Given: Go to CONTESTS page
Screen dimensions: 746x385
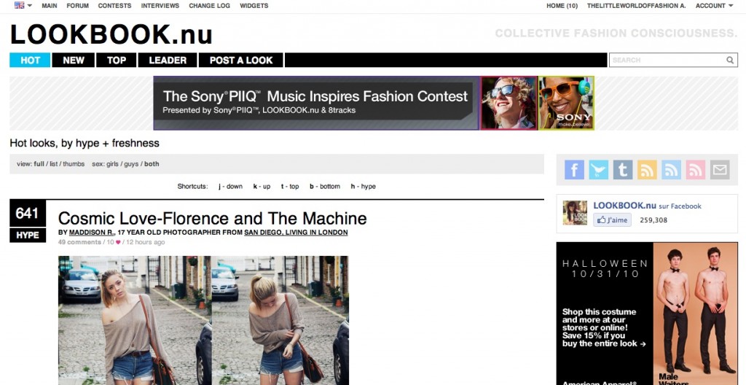Looking at the screenshot, I should [x=114, y=6].
